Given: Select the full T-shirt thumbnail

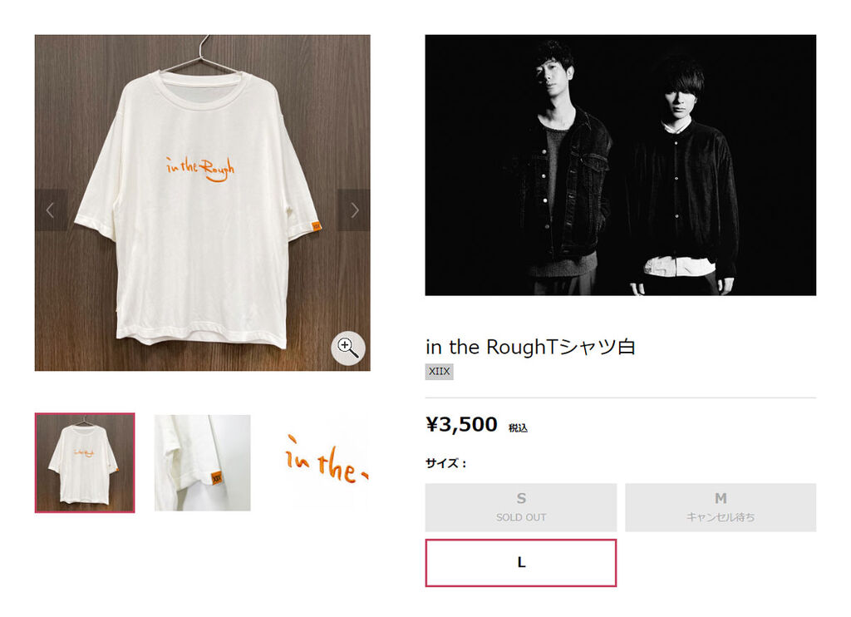Looking at the screenshot, I should (85, 462).
